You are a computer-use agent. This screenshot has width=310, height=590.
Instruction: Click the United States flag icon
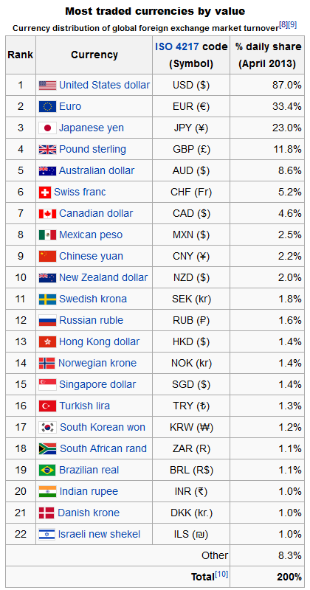(47, 86)
